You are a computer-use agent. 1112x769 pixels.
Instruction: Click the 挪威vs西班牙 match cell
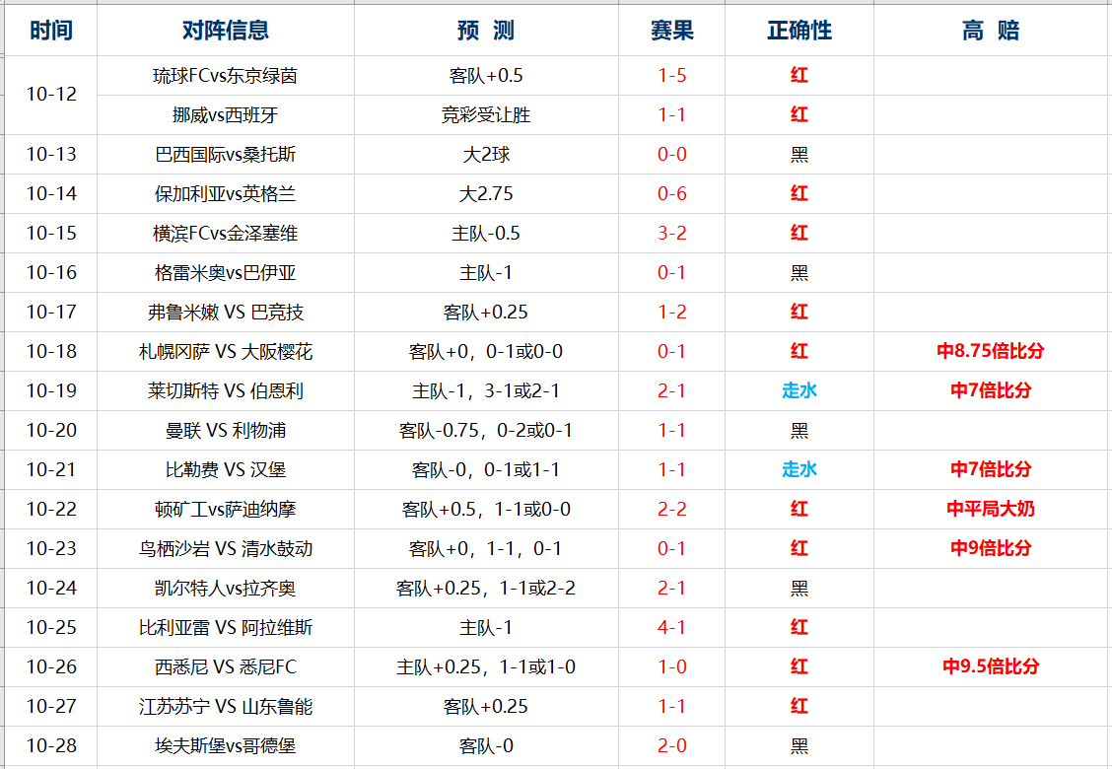pyautogui.click(x=226, y=114)
